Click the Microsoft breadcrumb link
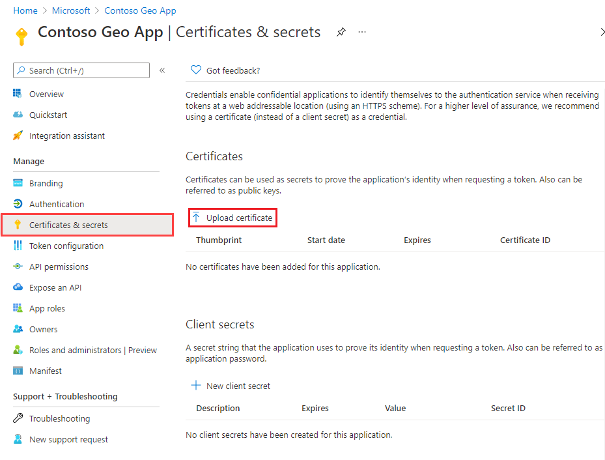 72,10
